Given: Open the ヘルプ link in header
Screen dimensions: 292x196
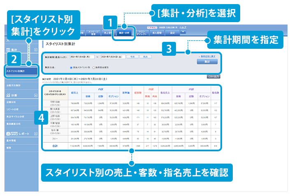Looking at the screenshot, I should [x=183, y=27].
